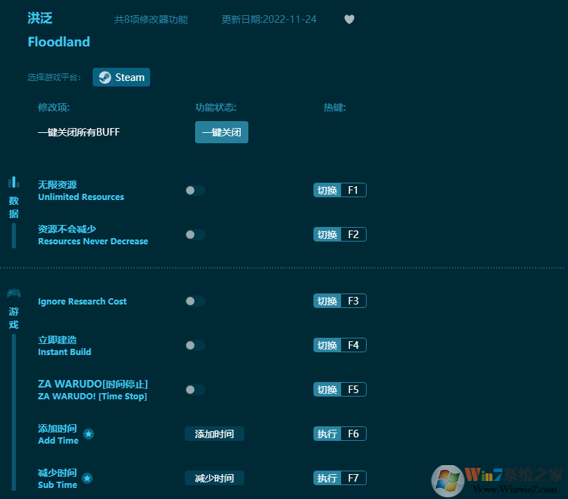Click the 添加时间 action button

coord(214,434)
